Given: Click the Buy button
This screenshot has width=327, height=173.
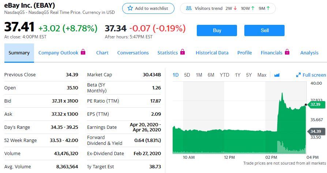Looking at the screenshot, I should click(x=217, y=30).
